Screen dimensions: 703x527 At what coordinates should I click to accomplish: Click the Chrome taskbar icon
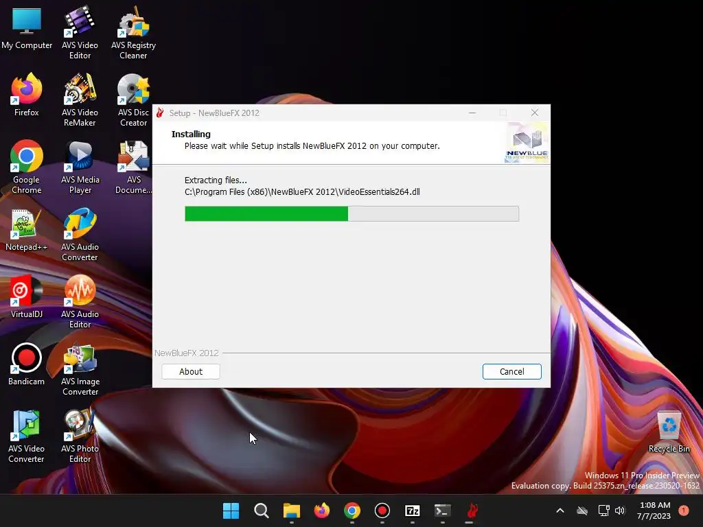coord(352,511)
